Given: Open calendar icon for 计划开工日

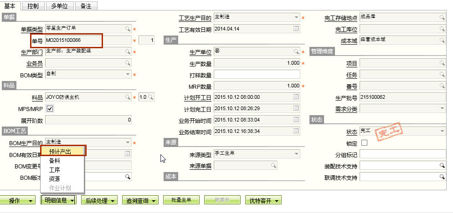Looking at the screenshot, I should (296, 97).
